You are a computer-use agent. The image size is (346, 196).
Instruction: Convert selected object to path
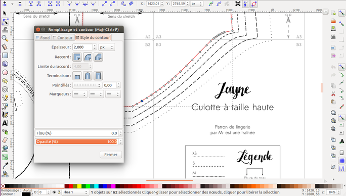click(x=123, y=4)
